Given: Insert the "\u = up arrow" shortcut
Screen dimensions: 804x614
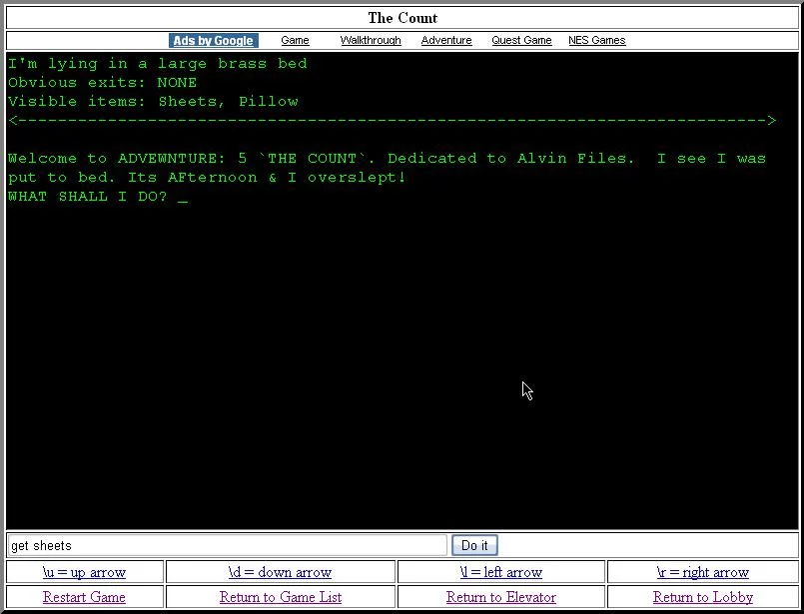Looking at the screenshot, I should (84, 572).
